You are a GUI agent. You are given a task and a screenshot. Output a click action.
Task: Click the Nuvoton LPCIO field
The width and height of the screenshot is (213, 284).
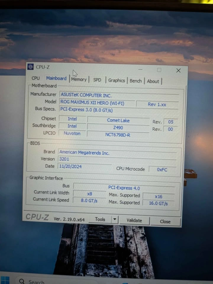pos(72,133)
